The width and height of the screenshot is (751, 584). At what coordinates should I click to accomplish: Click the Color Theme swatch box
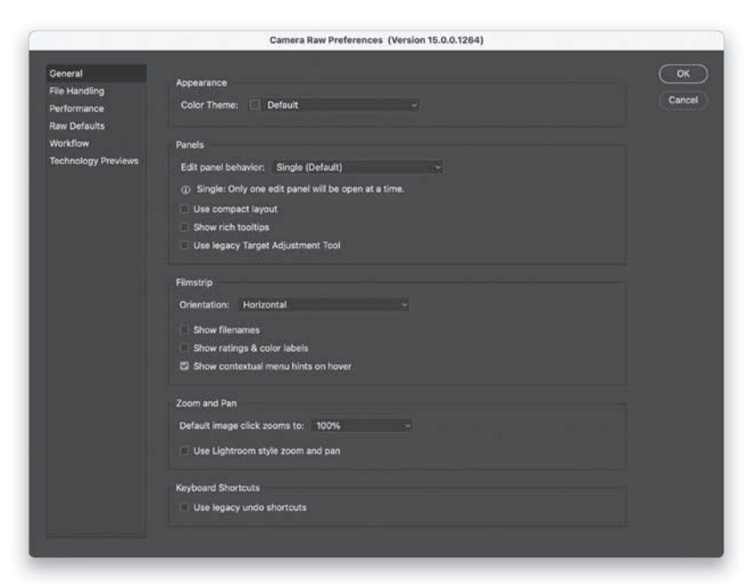pyautogui.click(x=255, y=105)
